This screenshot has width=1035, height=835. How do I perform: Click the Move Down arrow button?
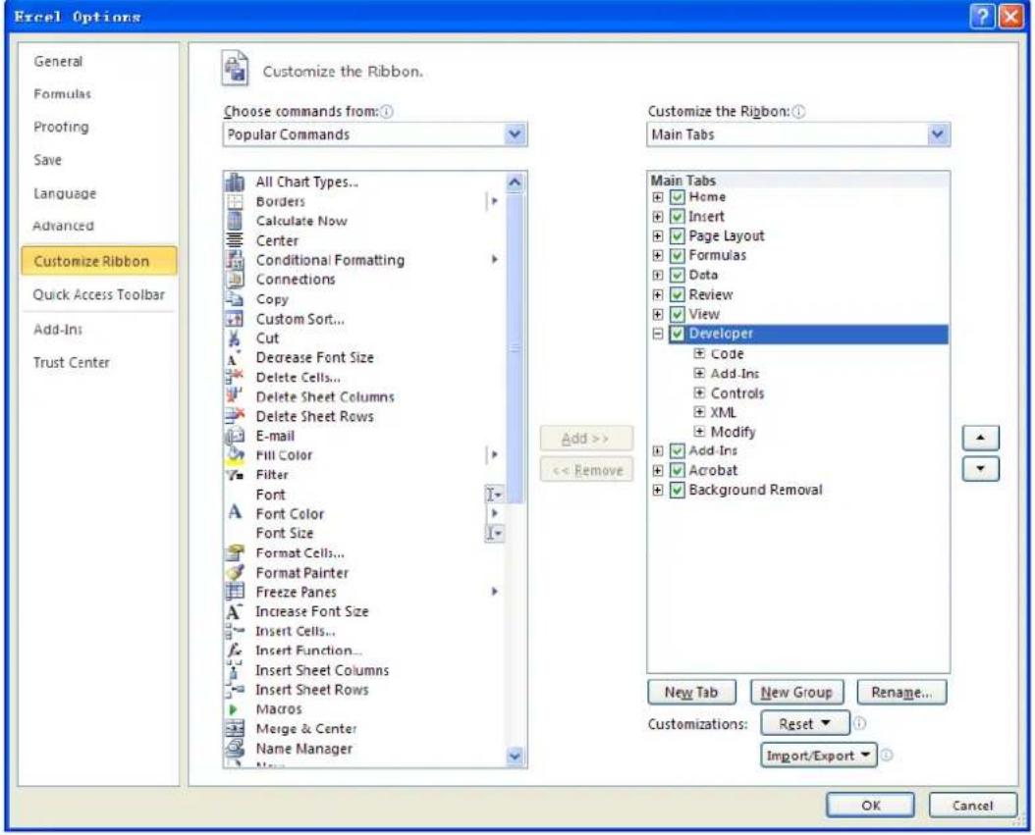coord(980,469)
